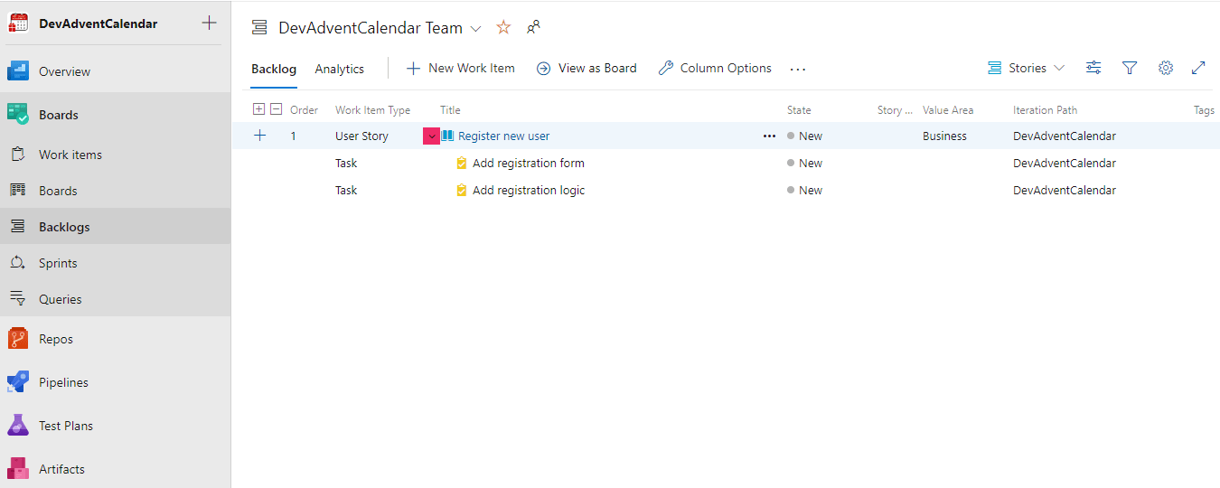Image resolution: width=1220 pixels, height=488 pixels.
Task: Collapse the Register new user story
Action: [431, 136]
